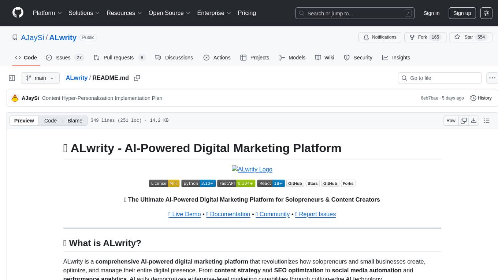
Task: Click the AJaySi commit author name
Action: (x=30, y=98)
